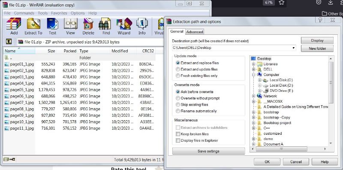Image resolution: width=343 pixels, height=170 pixels.
Task: Click the folder tree scroll-down arrow
Action: (x=331, y=143)
